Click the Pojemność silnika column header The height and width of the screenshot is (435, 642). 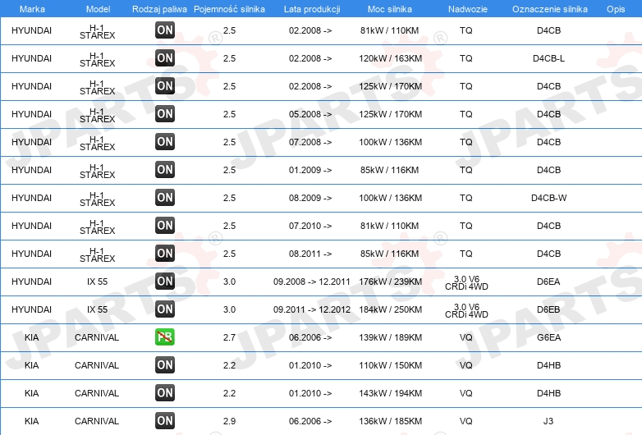pos(229,9)
